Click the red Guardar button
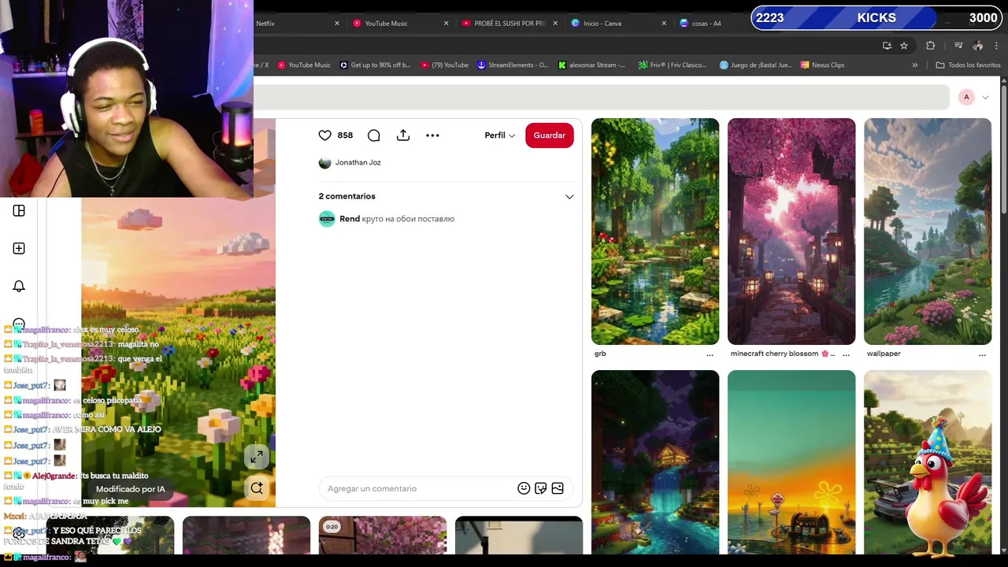 pyautogui.click(x=550, y=135)
